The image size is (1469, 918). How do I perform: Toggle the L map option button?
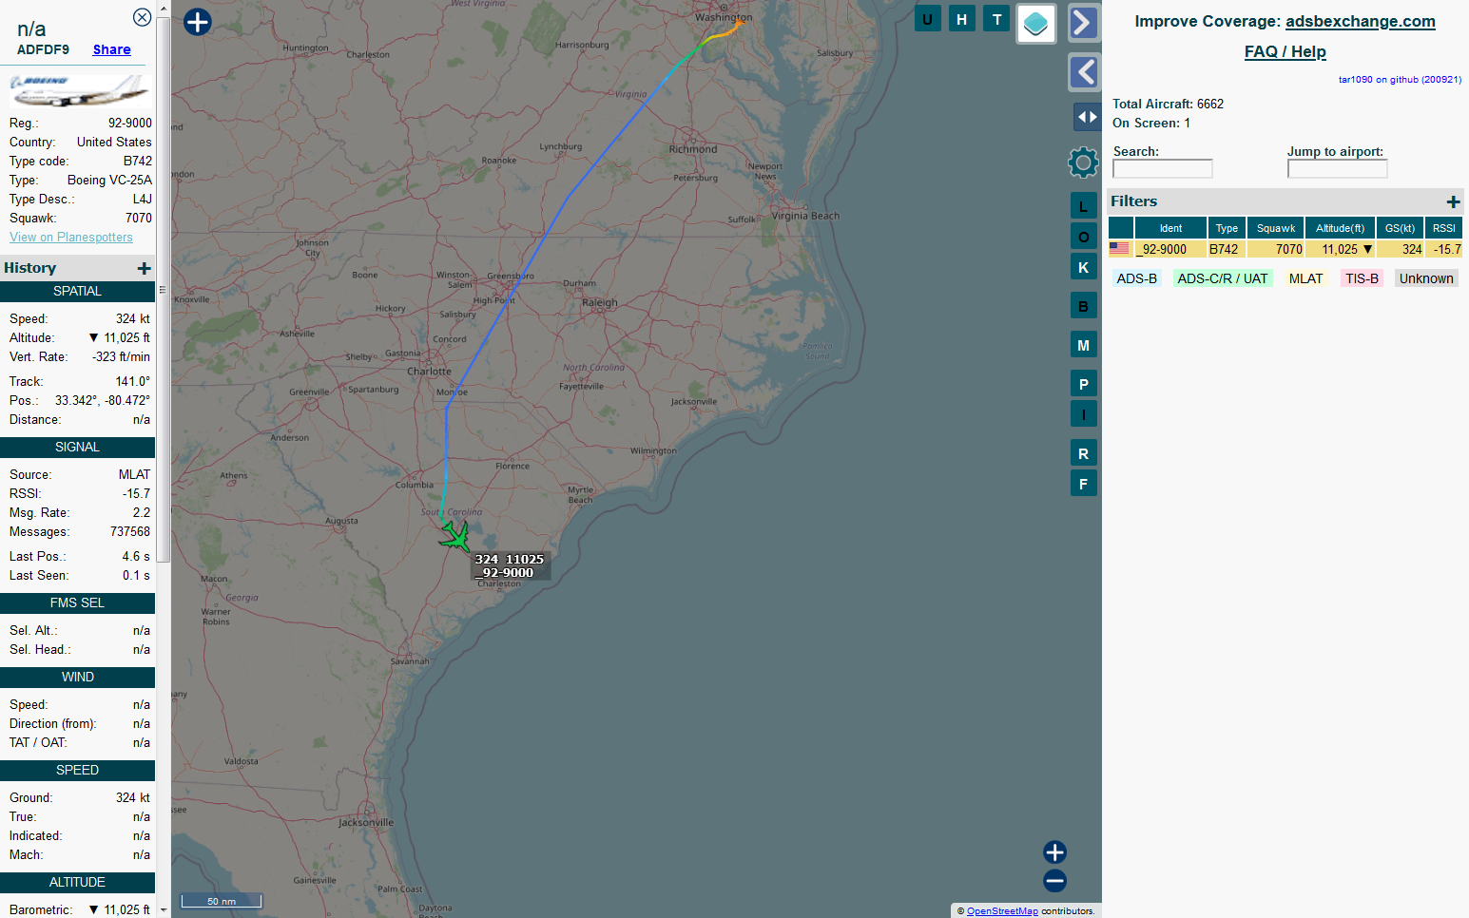(1083, 206)
